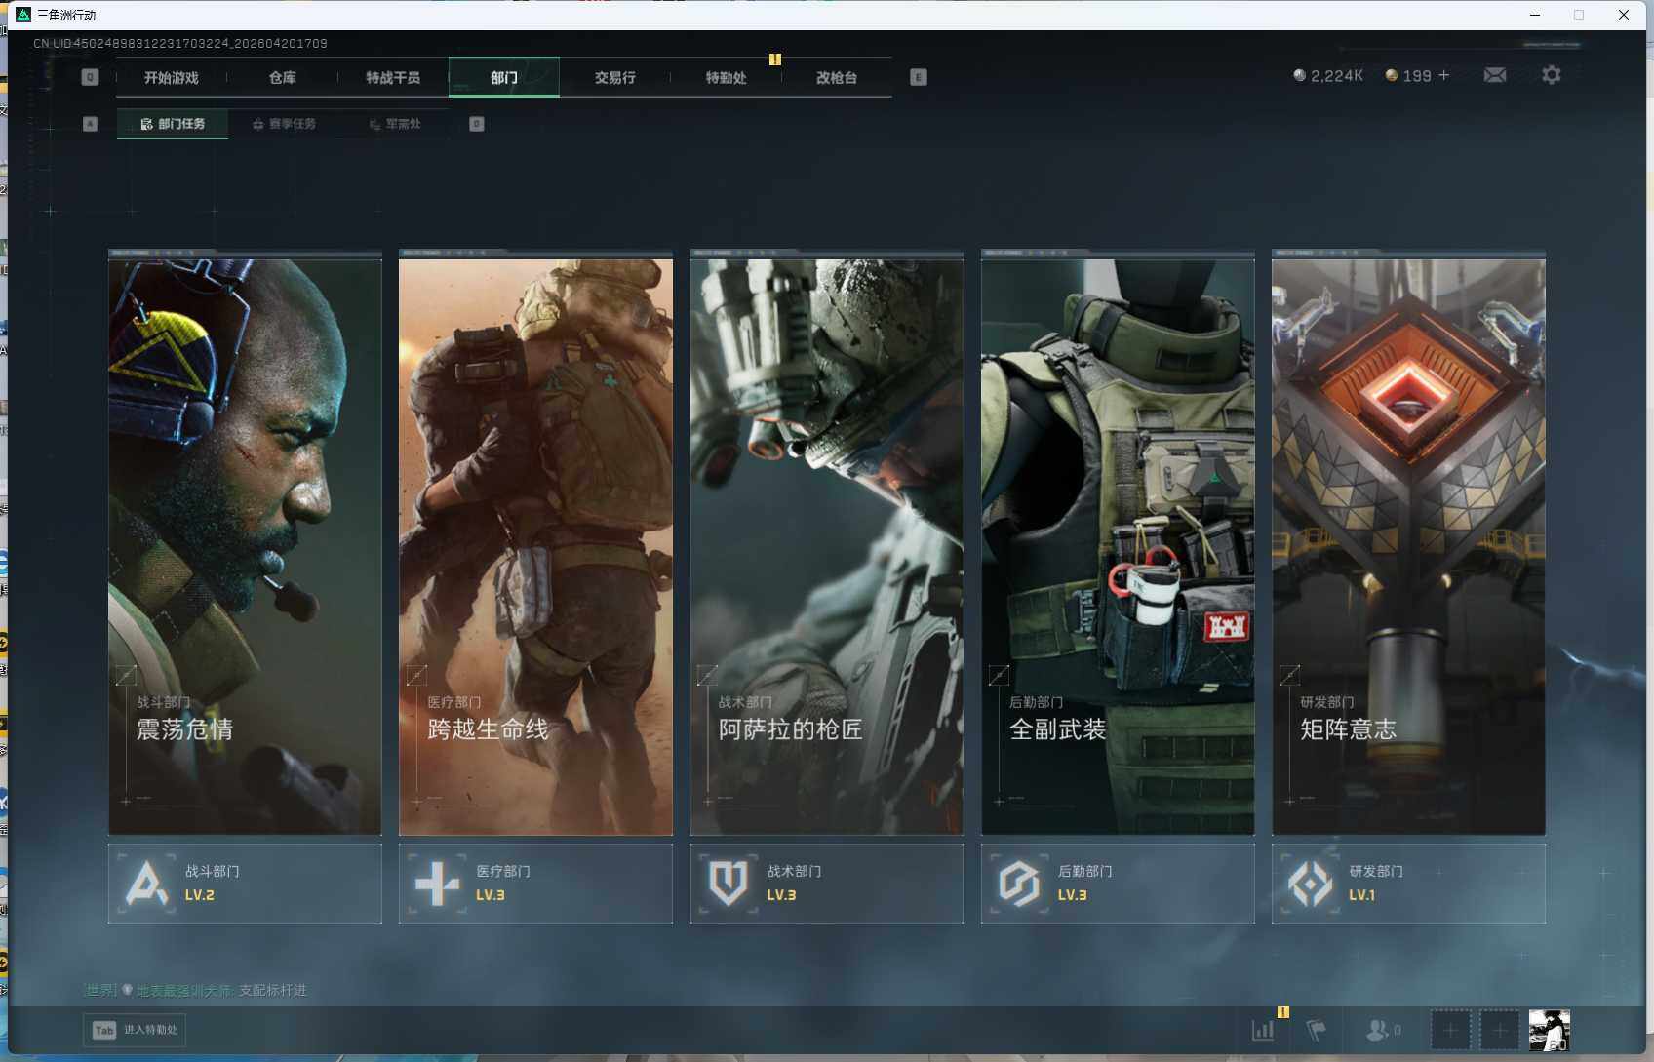Click the 研发部门 LV.1 panel
1654x1062 pixels.
(x=1408, y=884)
